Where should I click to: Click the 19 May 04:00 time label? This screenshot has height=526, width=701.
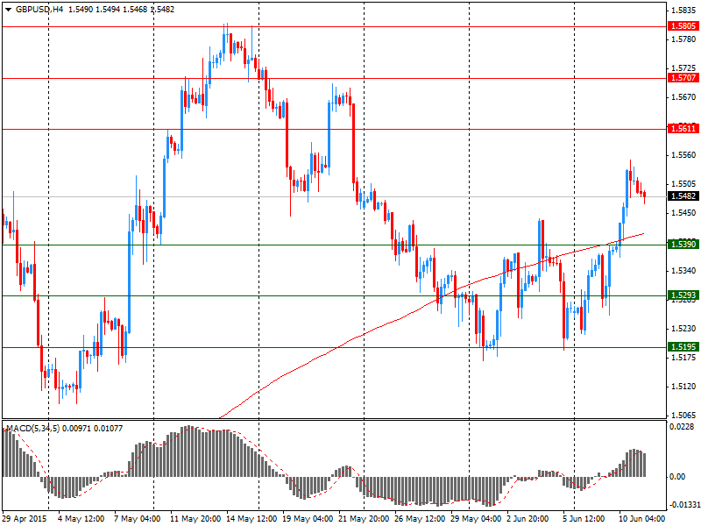tap(308, 519)
